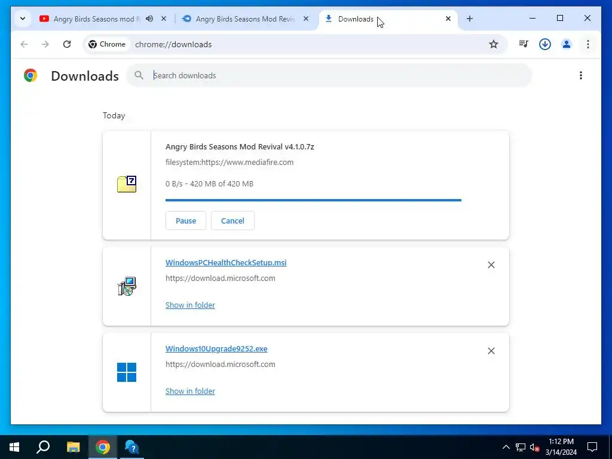This screenshot has width=612, height=459.
Task: Go back with the back arrow
Action: (x=24, y=44)
